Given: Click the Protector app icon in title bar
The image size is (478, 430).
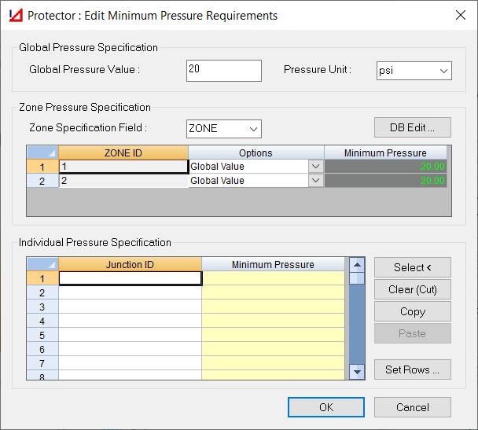Looking at the screenshot, I should pyautogui.click(x=16, y=15).
